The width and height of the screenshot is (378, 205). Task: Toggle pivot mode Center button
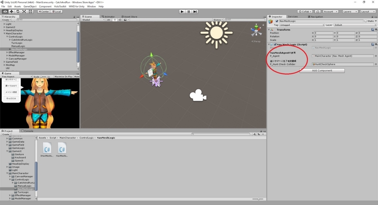44,11
